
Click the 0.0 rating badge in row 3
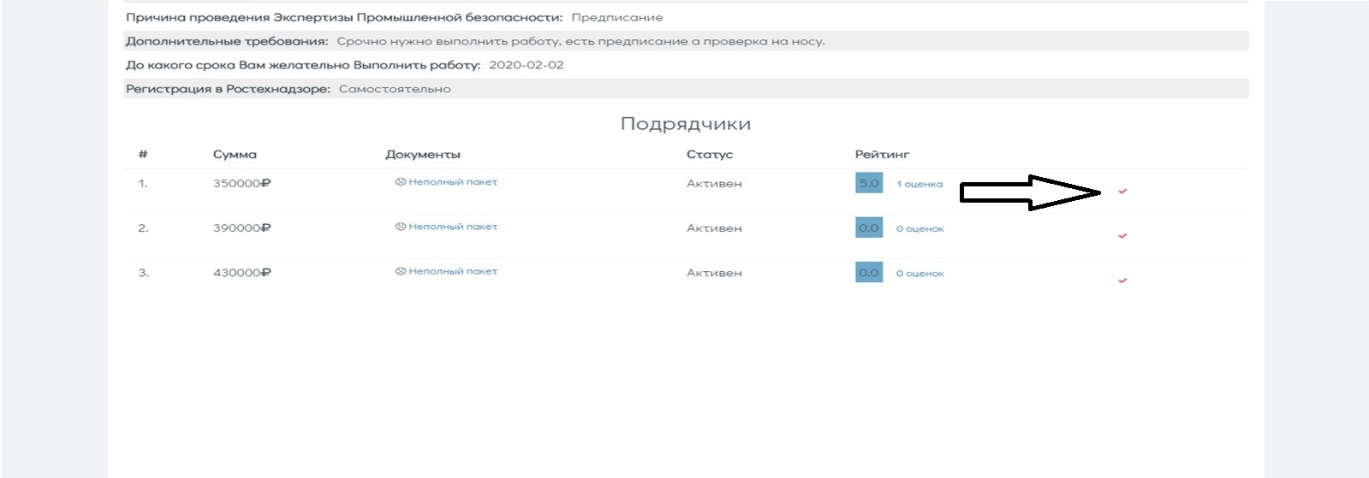pyautogui.click(x=868, y=273)
